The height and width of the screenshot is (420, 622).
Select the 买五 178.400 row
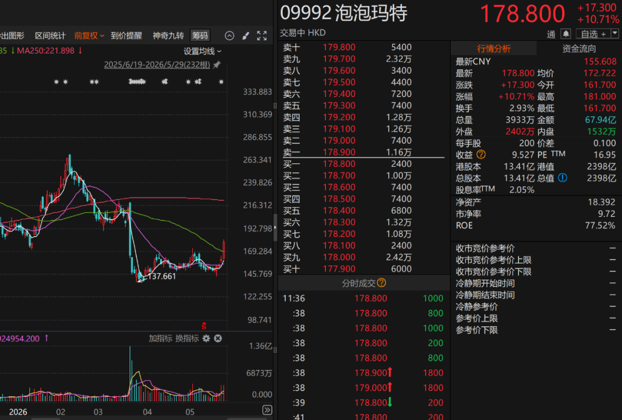(363, 211)
